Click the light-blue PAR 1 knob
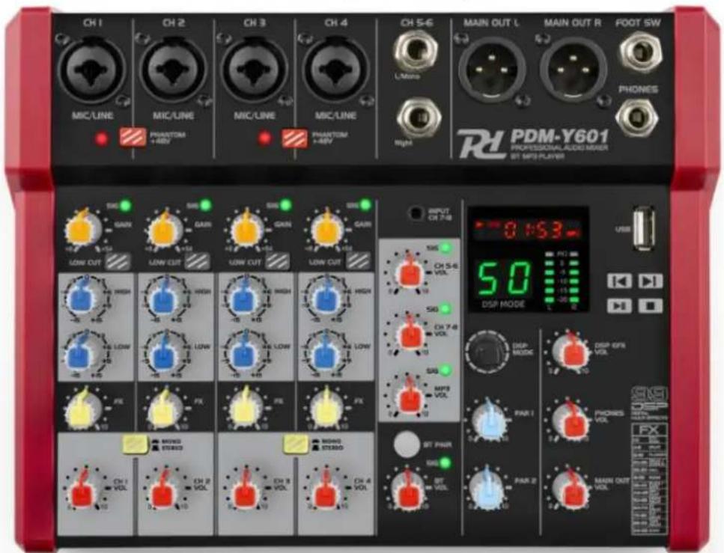 tap(490, 419)
